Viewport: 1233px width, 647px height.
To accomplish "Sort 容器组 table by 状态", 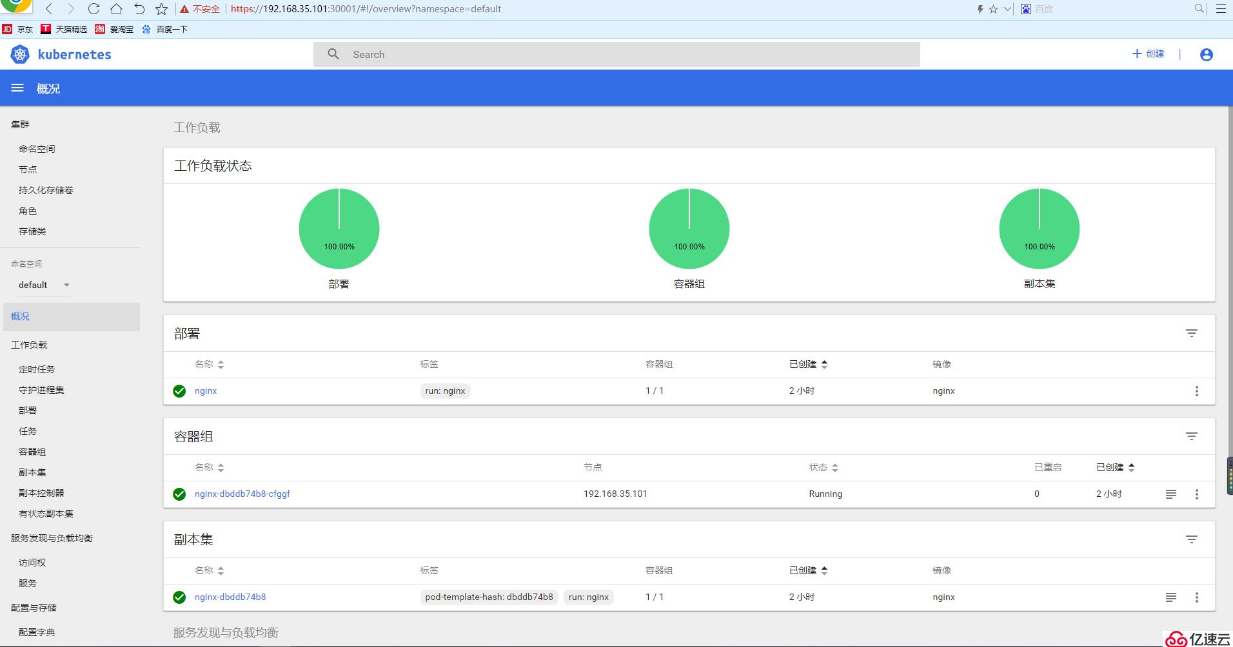I will click(824, 467).
